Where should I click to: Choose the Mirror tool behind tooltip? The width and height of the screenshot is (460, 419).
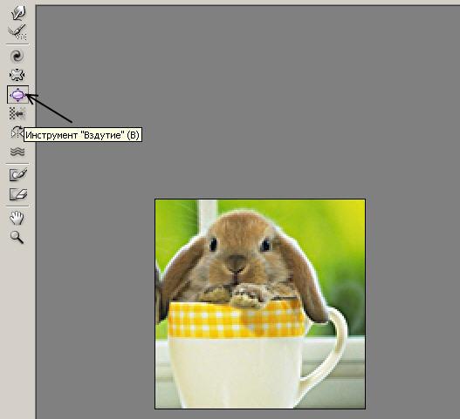17,132
